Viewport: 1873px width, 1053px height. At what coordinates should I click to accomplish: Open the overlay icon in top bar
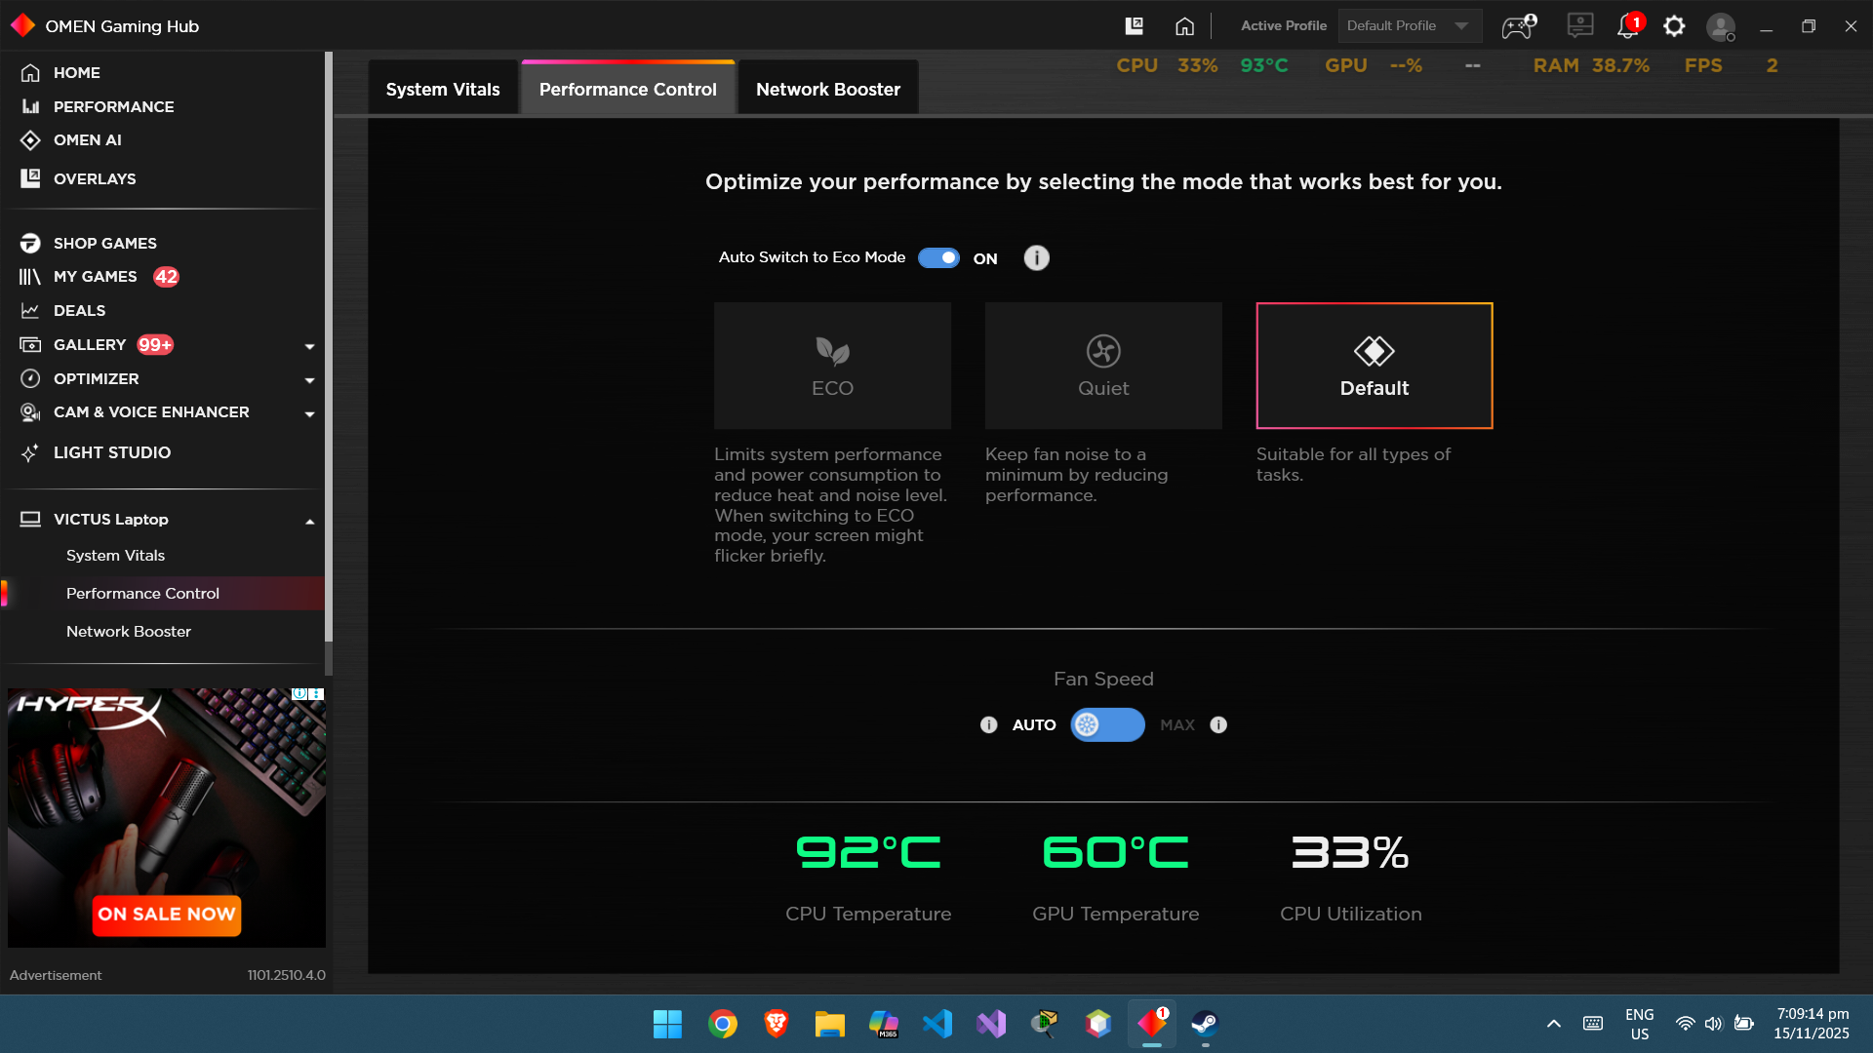tap(1134, 26)
